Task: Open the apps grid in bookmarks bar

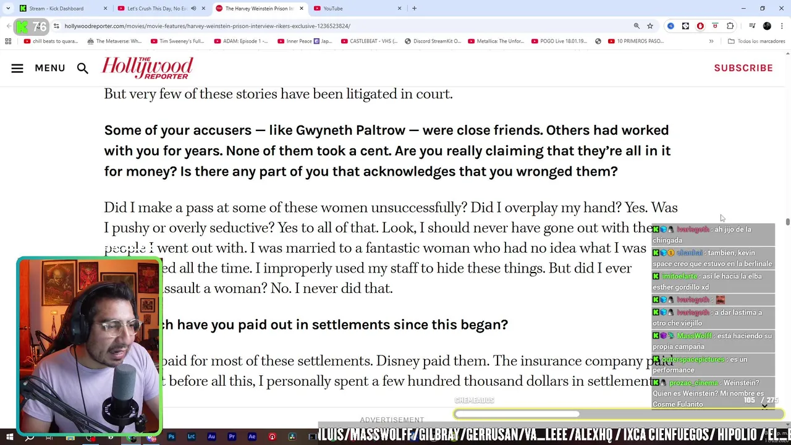Action: (8, 41)
